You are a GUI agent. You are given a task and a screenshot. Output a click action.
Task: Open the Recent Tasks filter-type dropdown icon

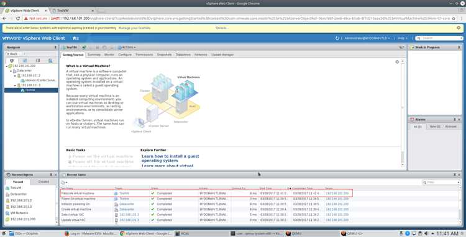pos(64,182)
